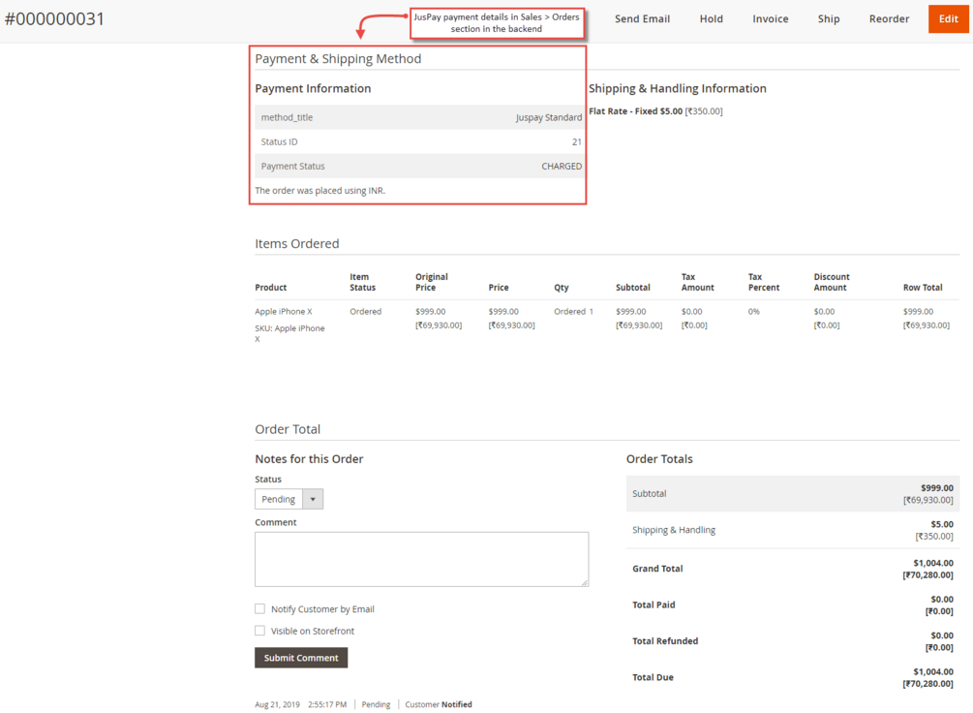Open the Reorder action

pyautogui.click(x=889, y=18)
